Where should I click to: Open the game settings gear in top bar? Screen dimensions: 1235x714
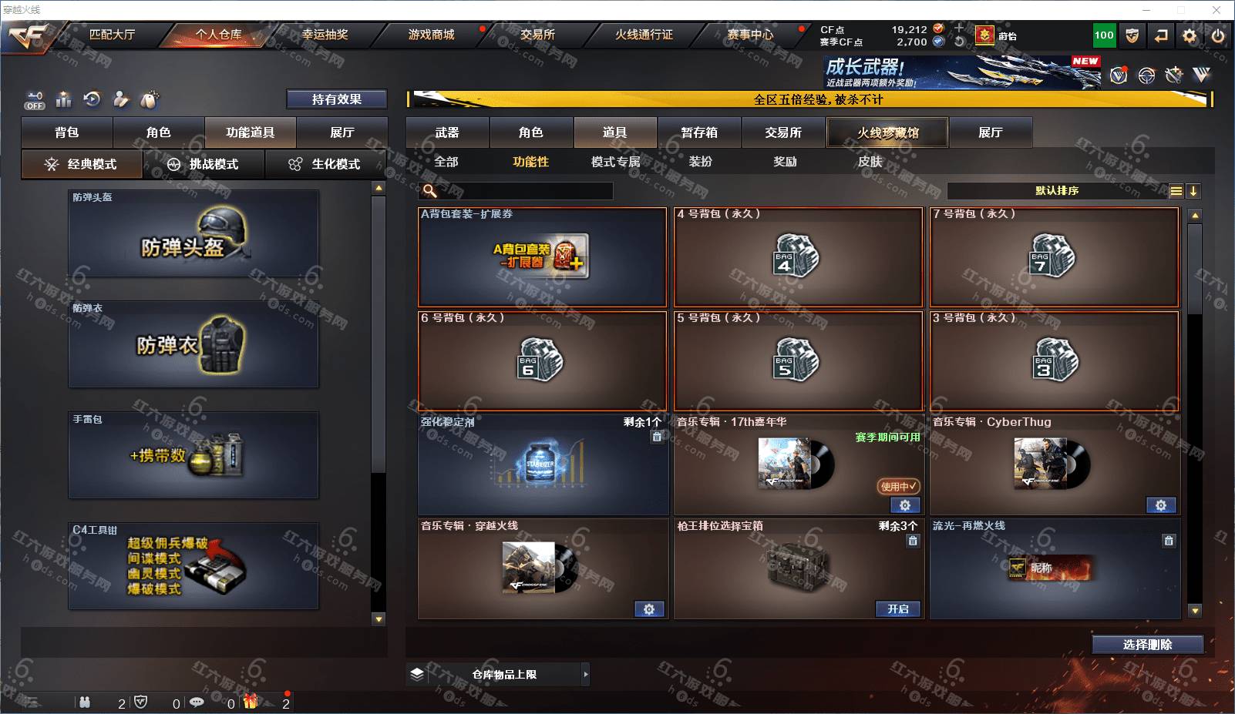[x=1190, y=35]
